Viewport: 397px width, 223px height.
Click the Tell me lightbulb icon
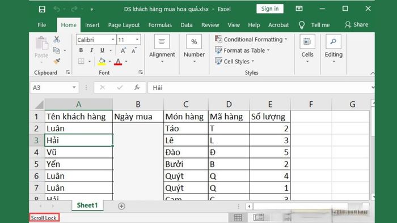pyautogui.click(x=302, y=25)
